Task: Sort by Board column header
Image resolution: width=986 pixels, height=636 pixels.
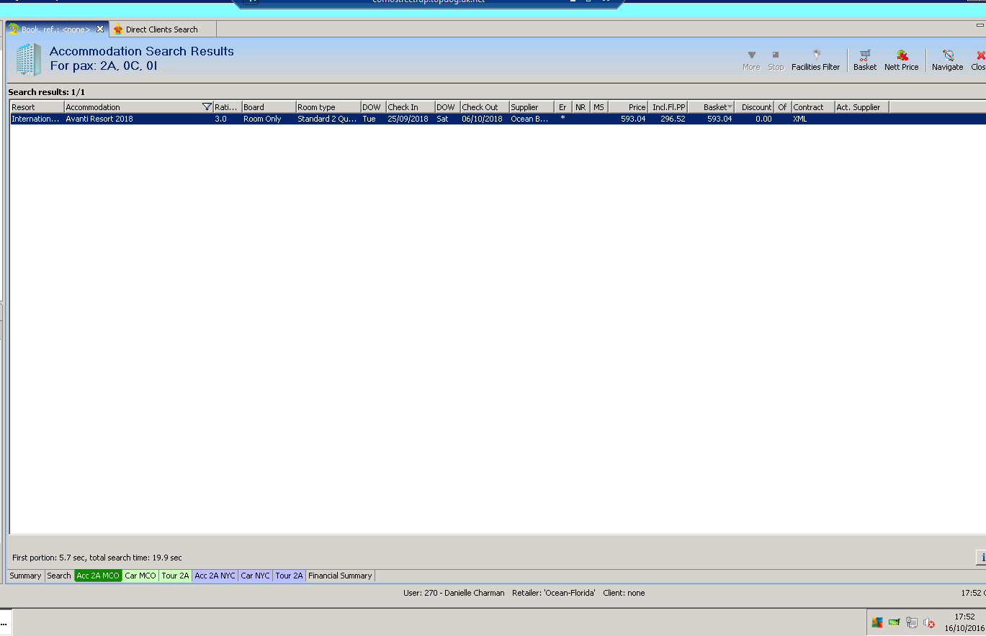Action: coord(269,107)
